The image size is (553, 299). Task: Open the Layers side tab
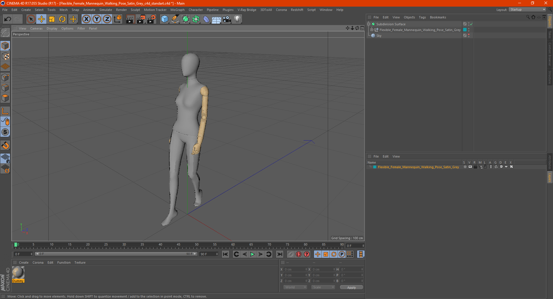pos(550,177)
